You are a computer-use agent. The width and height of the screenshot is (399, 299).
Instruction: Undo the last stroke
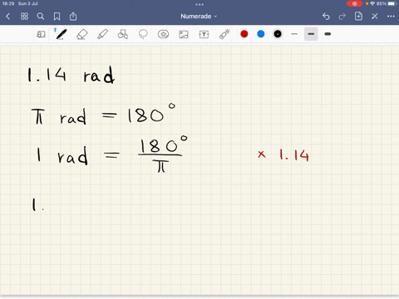tap(326, 17)
